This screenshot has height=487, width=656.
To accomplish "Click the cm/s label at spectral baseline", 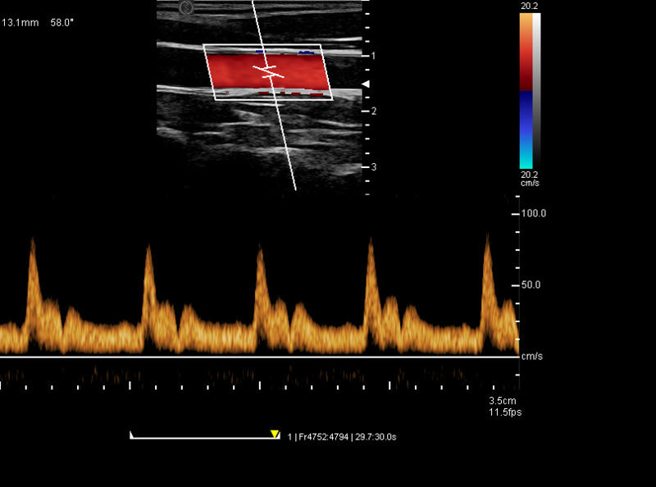I will [x=532, y=357].
